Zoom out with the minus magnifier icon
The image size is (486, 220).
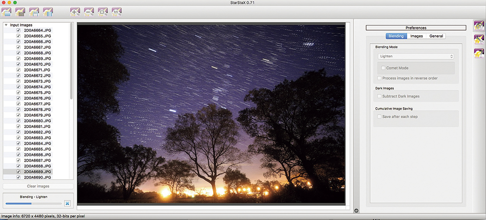[x=89, y=12]
